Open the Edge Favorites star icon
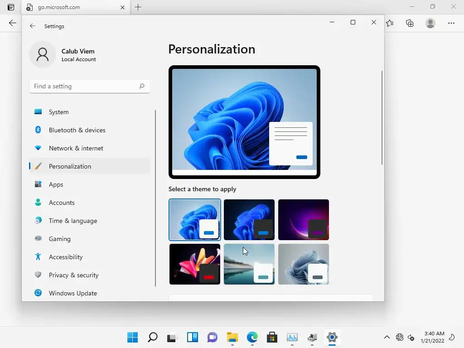Screen dimensions: 464x348 pyautogui.click(x=390, y=23)
